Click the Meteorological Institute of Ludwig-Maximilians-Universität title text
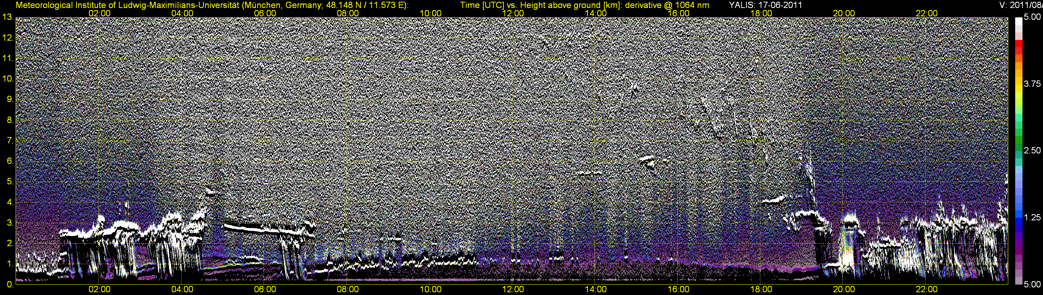The height and width of the screenshot is (295, 1043). click(212, 5)
